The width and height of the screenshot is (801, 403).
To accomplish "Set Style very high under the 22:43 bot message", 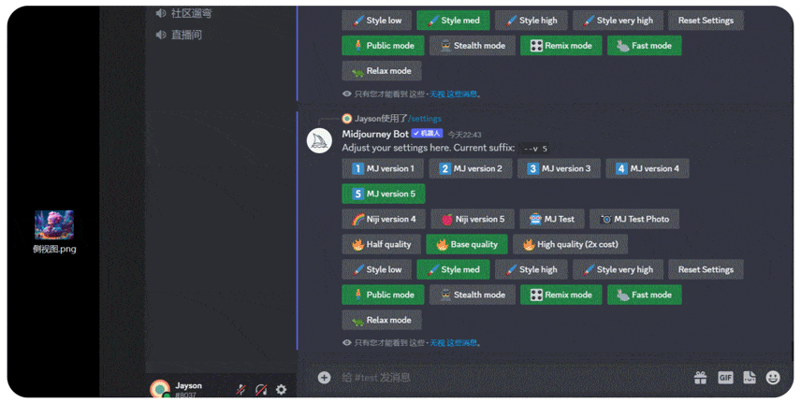I will (618, 269).
